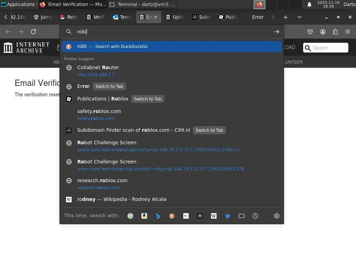Go forward to next page

tap(21, 32)
